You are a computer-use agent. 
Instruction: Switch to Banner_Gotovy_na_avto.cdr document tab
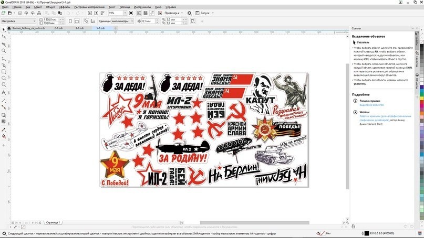pos(29,28)
